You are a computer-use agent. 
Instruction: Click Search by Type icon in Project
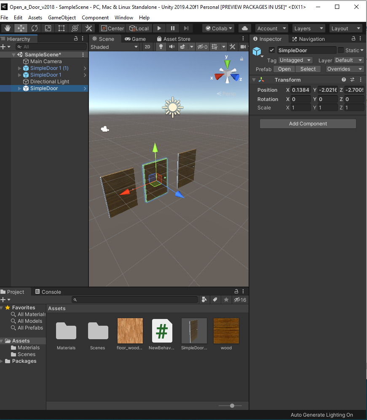[x=204, y=300]
